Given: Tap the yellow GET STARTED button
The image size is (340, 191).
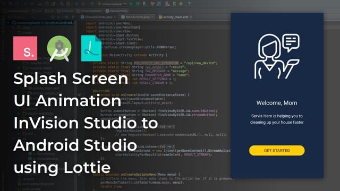Looking at the screenshot, I should click(x=277, y=151).
